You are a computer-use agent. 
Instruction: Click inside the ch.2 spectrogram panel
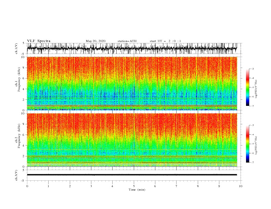point(132,140)
